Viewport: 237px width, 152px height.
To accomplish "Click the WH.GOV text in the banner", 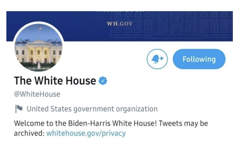I will [120, 24].
